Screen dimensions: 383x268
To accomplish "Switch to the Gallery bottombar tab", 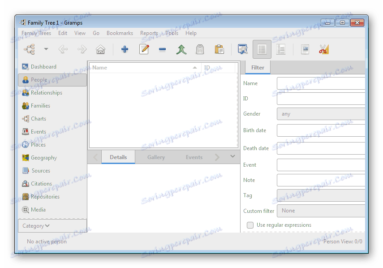I will coord(156,157).
